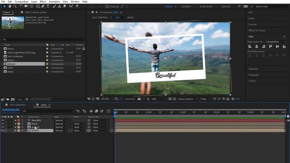Image resolution: width=290 pixels, height=163 pixels.
Task: Select the Clone Stamp tool
Action: click(x=59, y=6)
